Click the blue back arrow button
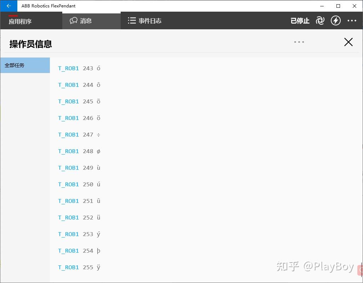Image resolution: width=363 pixels, height=283 pixels. click(x=9, y=6)
